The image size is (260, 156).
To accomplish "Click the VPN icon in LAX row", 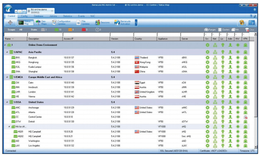I will click(246, 146).
